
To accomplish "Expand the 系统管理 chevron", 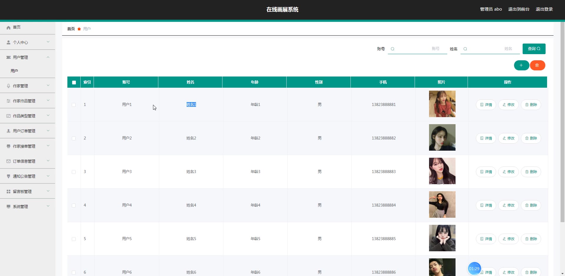I will point(48,206).
